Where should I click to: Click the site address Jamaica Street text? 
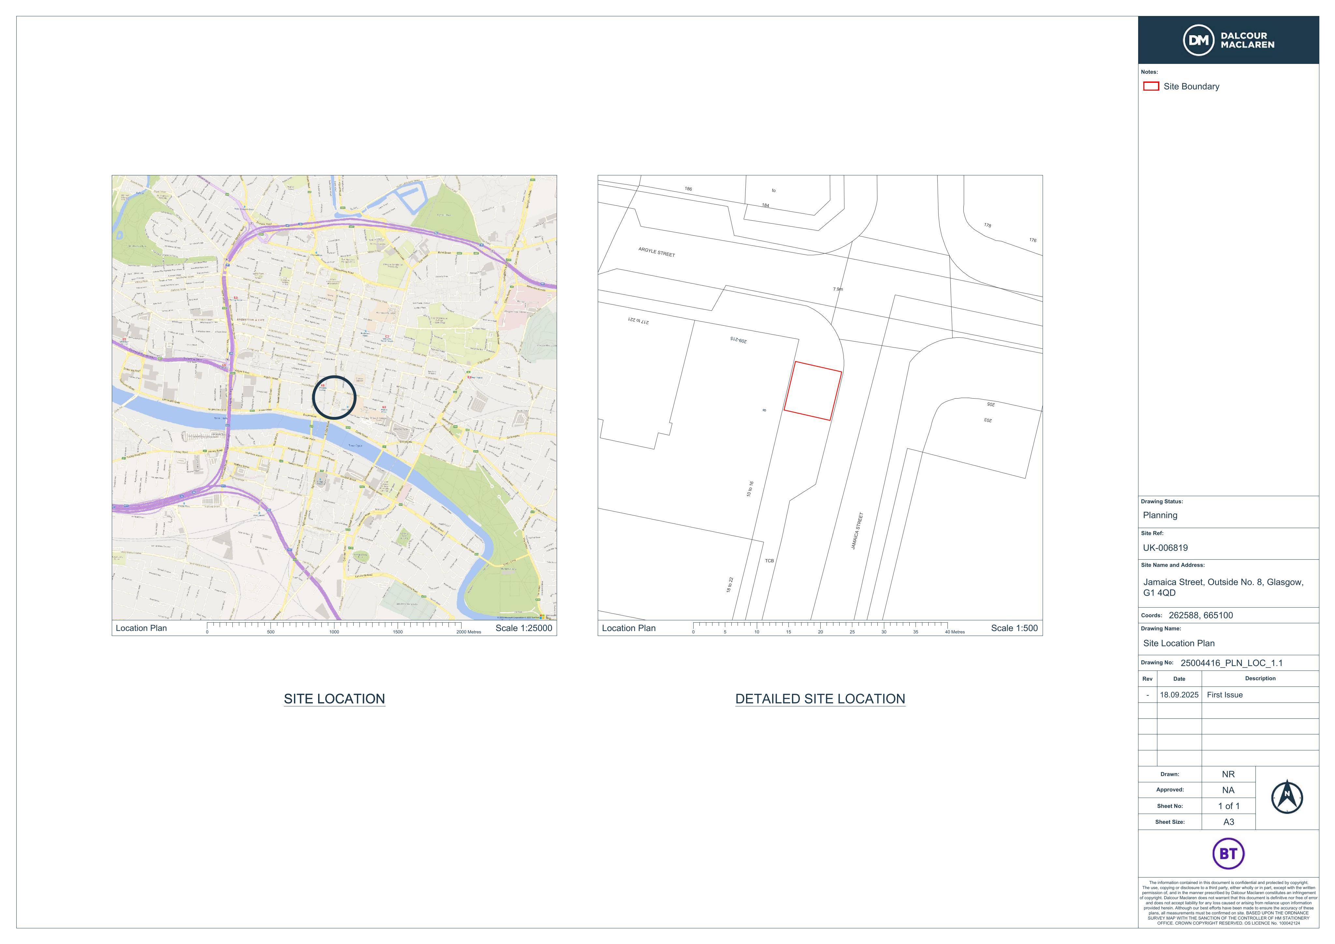pos(1223,587)
